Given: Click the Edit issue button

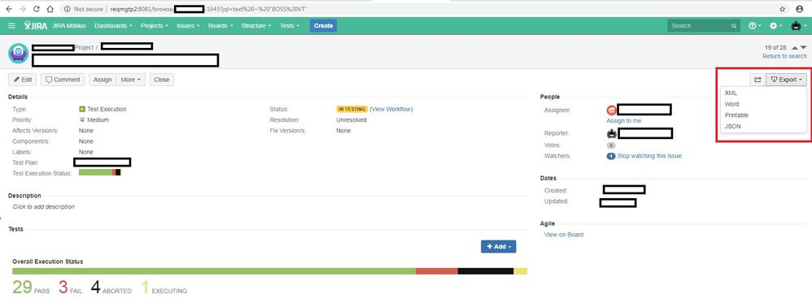Looking at the screenshot, I should tap(22, 80).
